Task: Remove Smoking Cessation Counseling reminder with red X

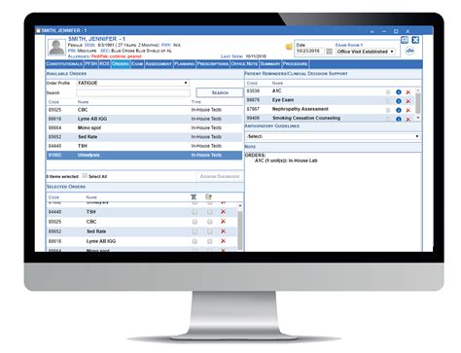Action: (x=408, y=120)
